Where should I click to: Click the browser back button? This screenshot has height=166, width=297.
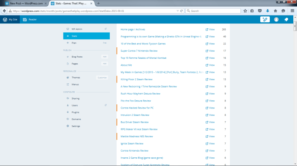4,11
